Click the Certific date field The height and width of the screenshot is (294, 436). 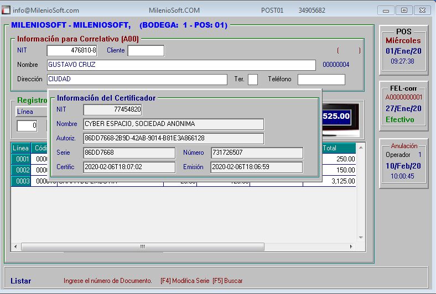129,167
